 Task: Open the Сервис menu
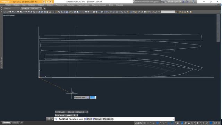click(50, 5)
